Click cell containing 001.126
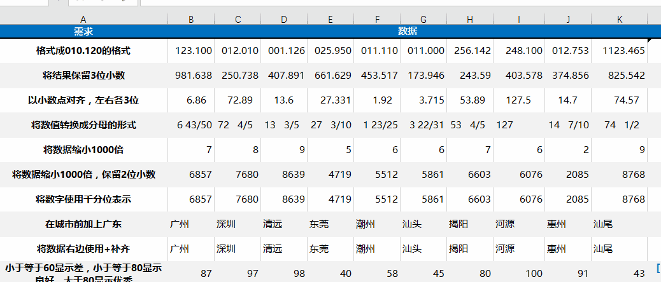 click(284, 51)
